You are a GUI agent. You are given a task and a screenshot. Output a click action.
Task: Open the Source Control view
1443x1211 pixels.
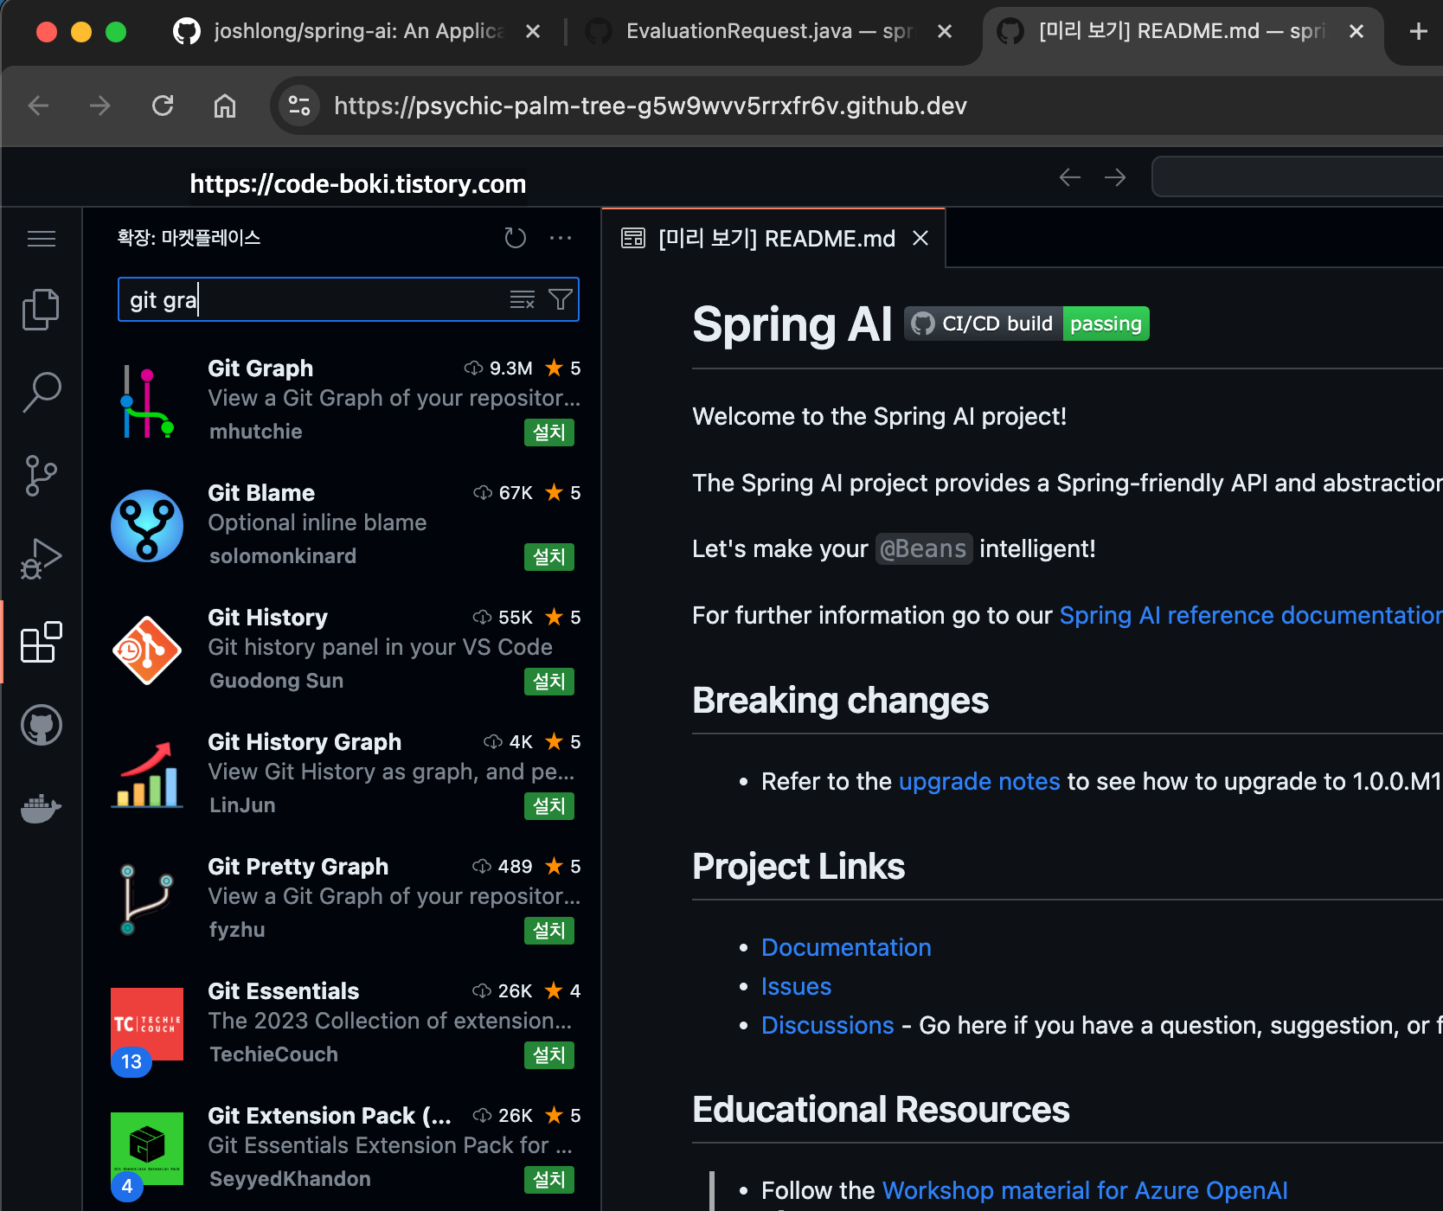coord(41,476)
